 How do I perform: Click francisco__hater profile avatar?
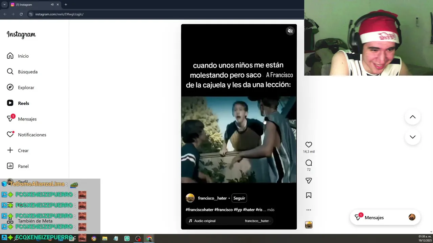pyautogui.click(x=190, y=198)
